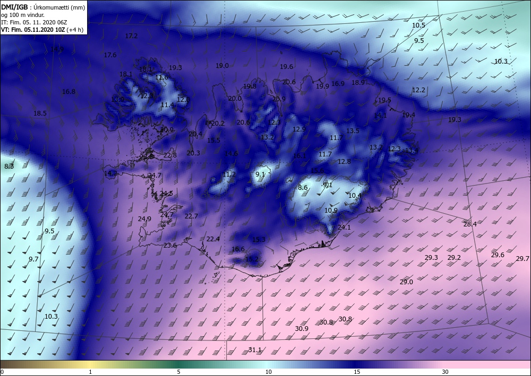Click the 17.6 value in the northwest

click(110, 55)
